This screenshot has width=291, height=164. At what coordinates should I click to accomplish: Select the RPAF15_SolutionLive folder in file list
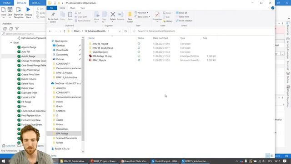tap(103, 48)
